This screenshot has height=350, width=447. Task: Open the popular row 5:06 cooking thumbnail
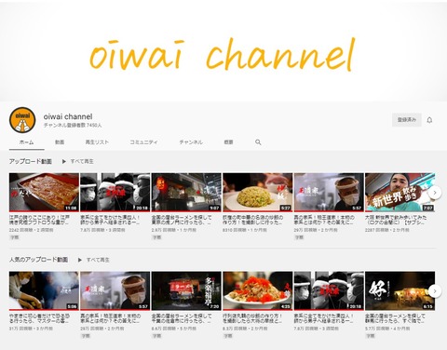click(44, 290)
